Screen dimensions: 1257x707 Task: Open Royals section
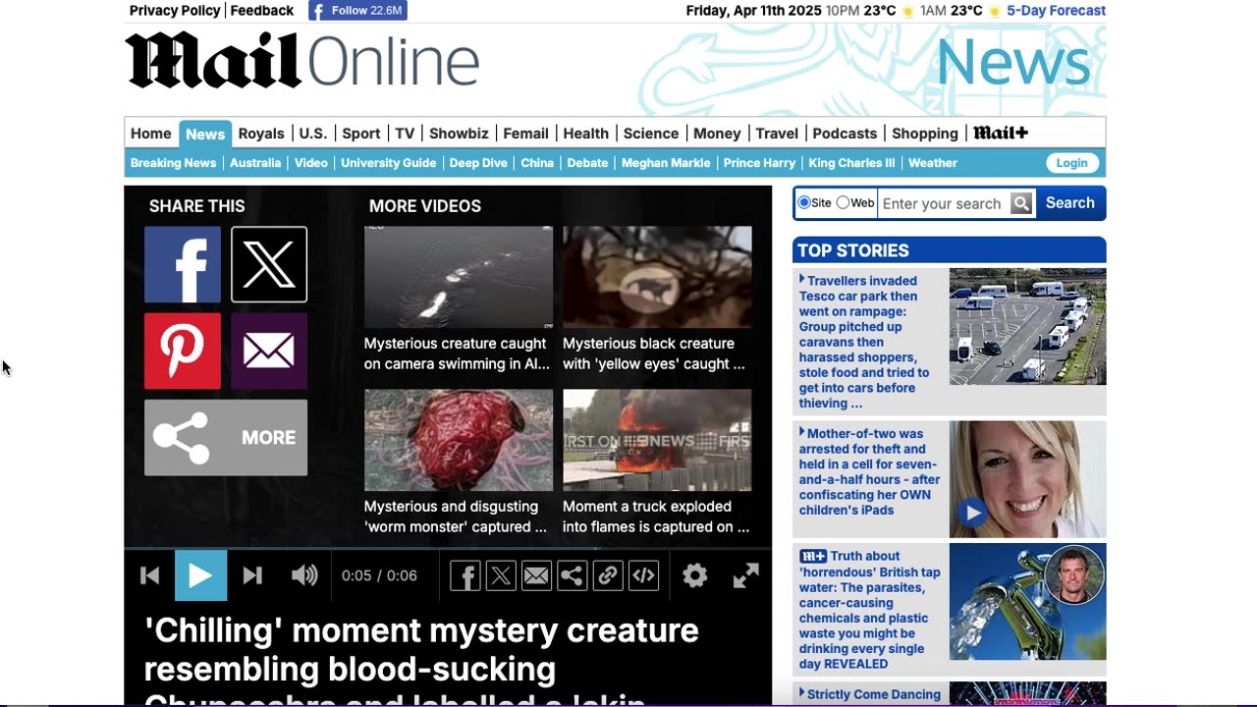tap(261, 134)
